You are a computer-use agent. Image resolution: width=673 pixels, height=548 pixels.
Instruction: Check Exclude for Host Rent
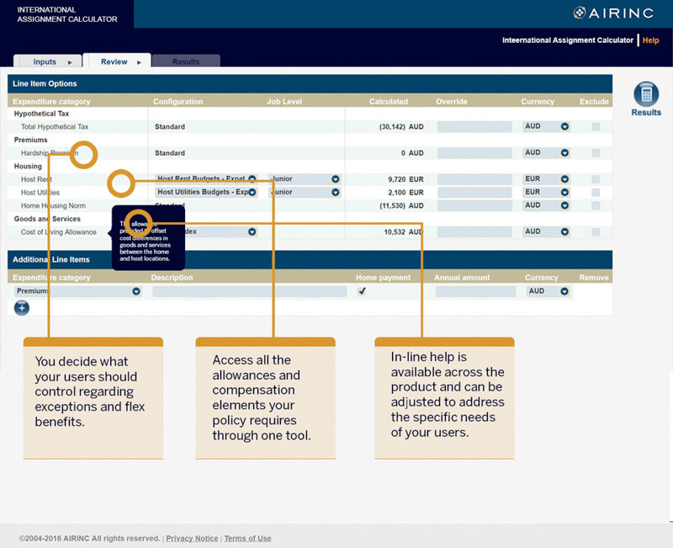596,179
